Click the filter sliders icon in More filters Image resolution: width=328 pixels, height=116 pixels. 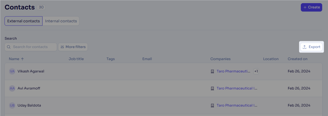click(62, 47)
